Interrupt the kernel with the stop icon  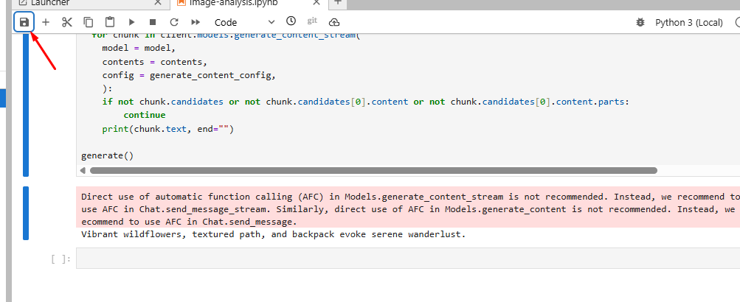tap(153, 22)
